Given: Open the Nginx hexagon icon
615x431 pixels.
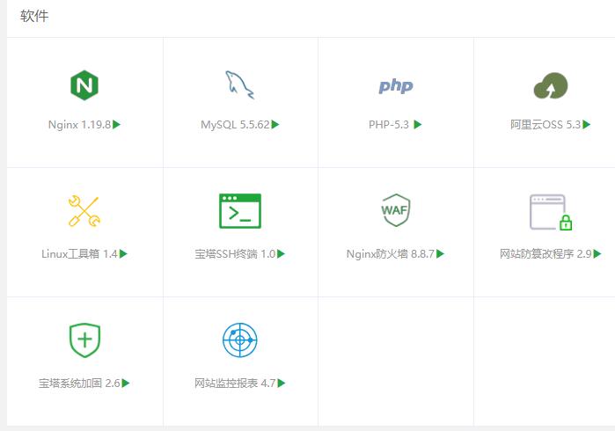Looking at the screenshot, I should pos(84,85).
